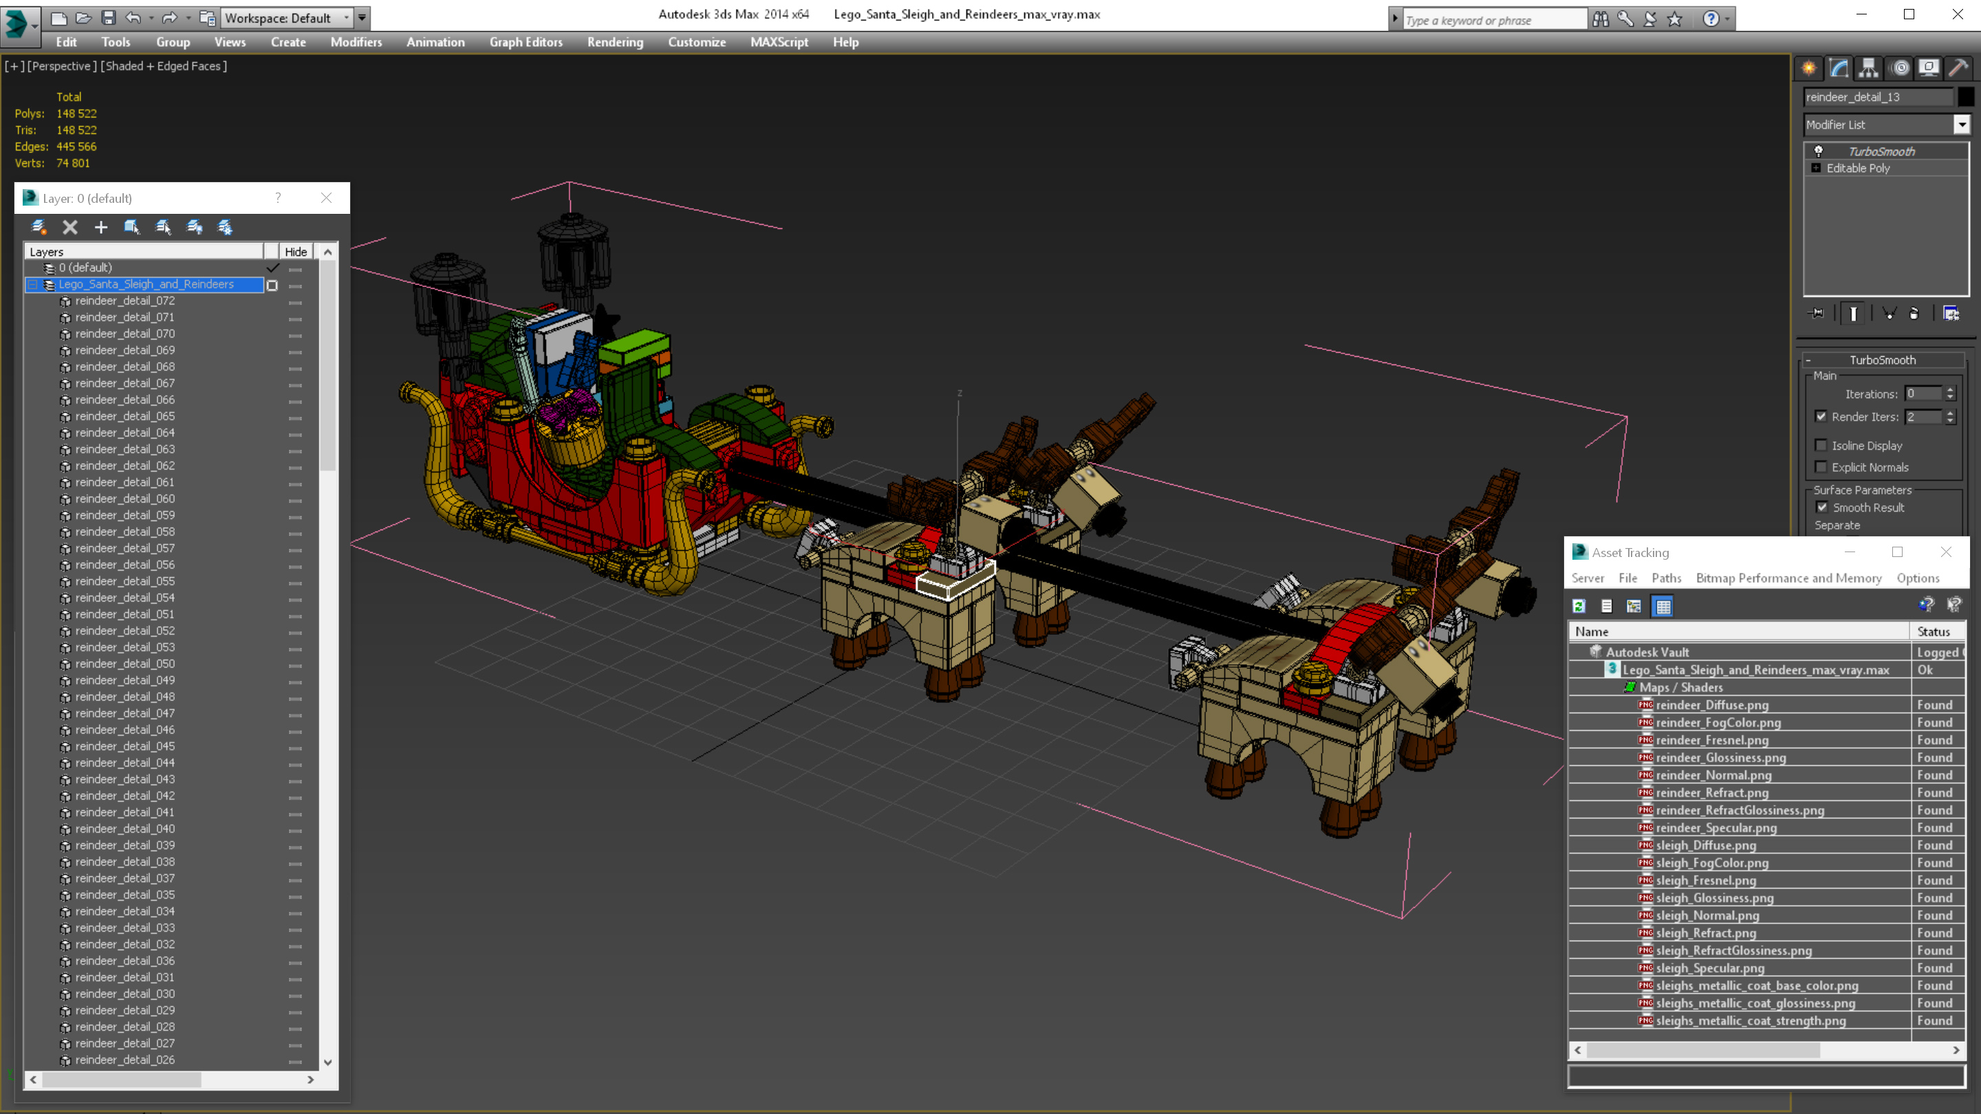This screenshot has height=1114, width=1981.
Task: Open Paths menu in Asset Tracking
Action: click(x=1666, y=578)
